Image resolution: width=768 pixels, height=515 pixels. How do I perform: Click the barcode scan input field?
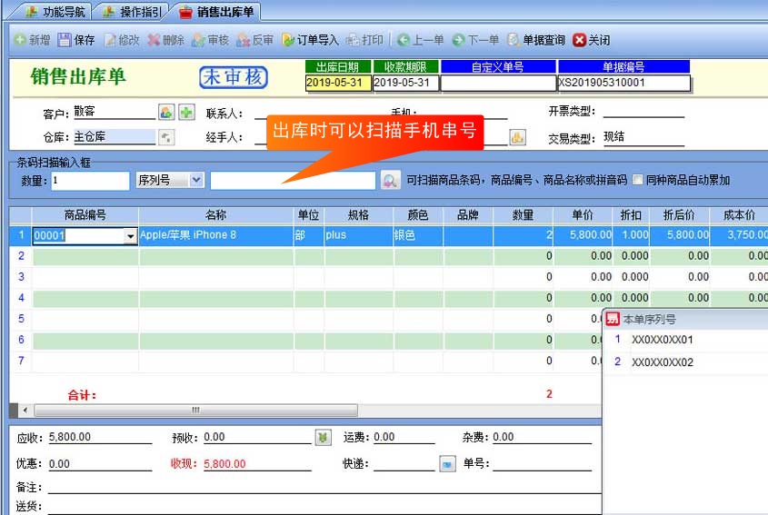coord(292,180)
